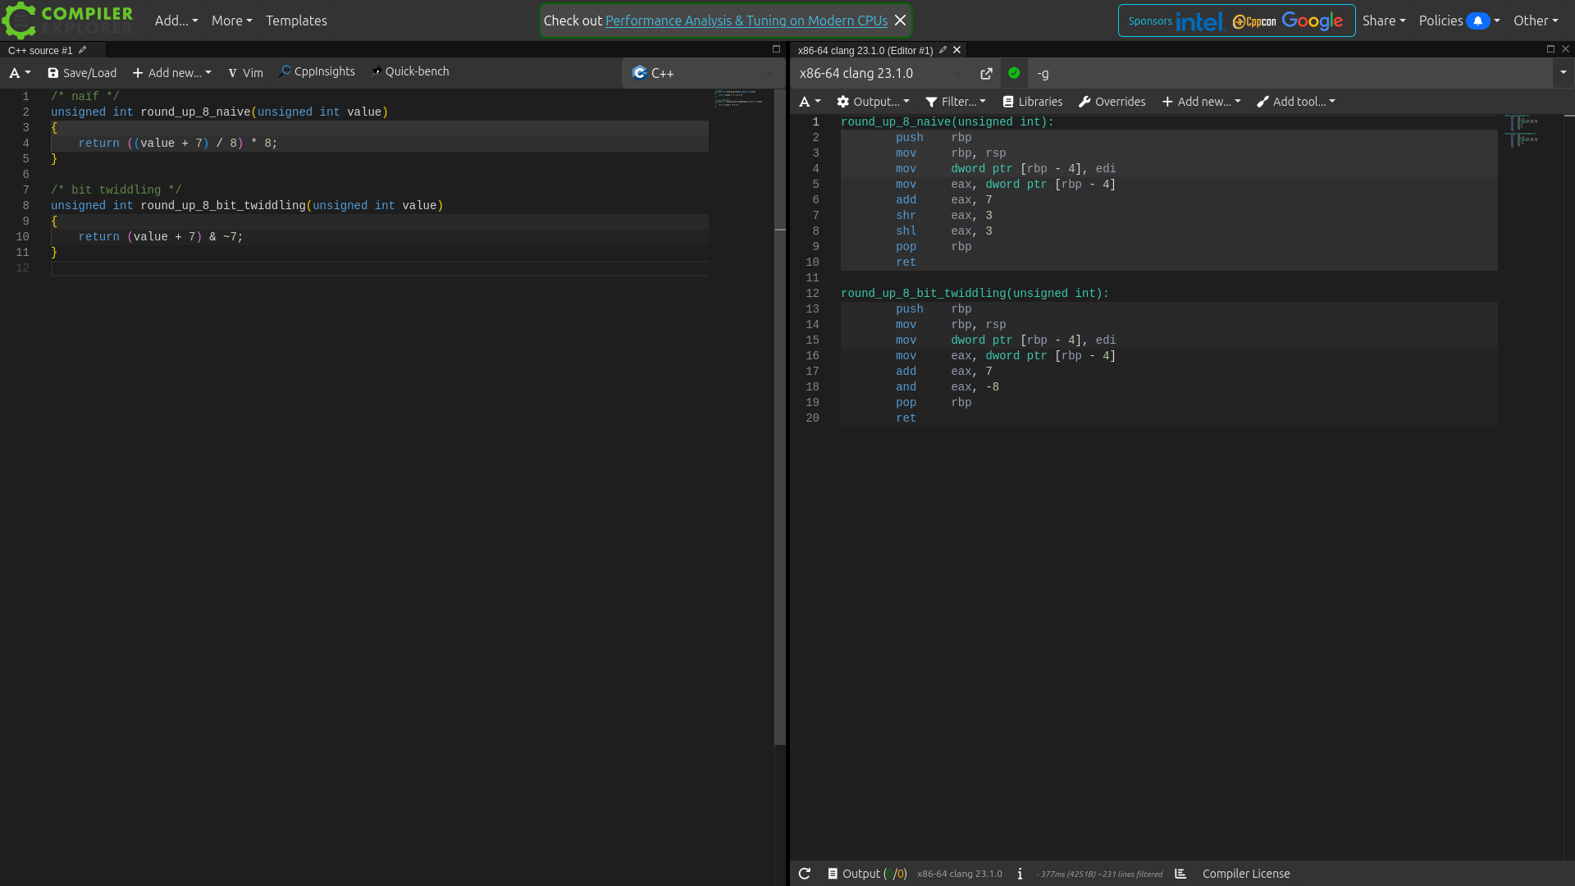Open the Add tool... dropdown
Screen dimensions: 1575x886
click(x=1296, y=102)
